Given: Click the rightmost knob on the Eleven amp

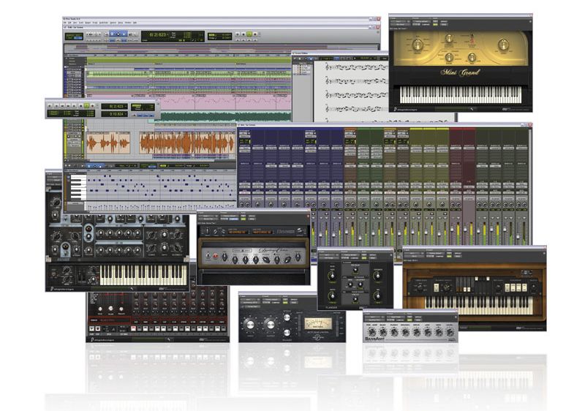Looking at the screenshot, I should (x=298, y=257).
